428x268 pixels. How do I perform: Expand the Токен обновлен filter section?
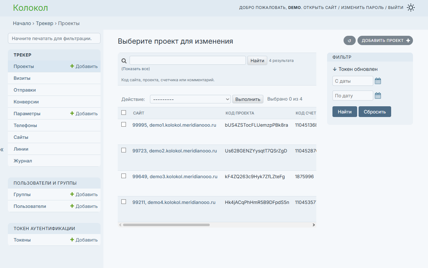coord(355,69)
